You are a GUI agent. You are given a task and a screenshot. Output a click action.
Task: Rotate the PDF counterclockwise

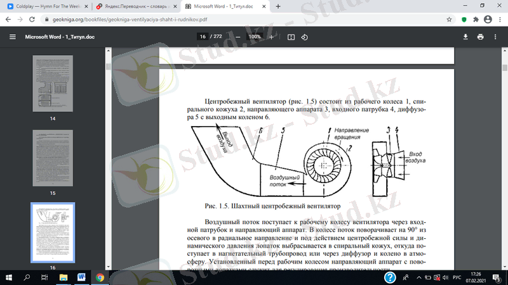305,37
